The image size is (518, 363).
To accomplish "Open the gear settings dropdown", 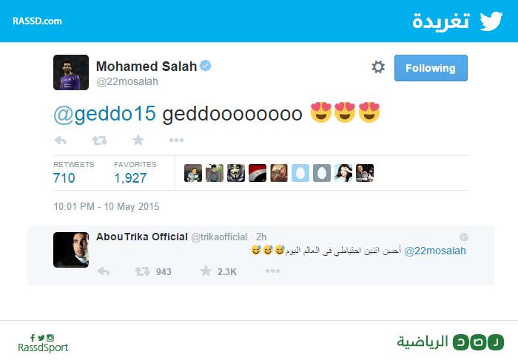I will point(378,67).
